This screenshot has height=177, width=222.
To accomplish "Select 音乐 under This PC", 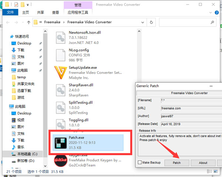I will [x=21, y=147].
